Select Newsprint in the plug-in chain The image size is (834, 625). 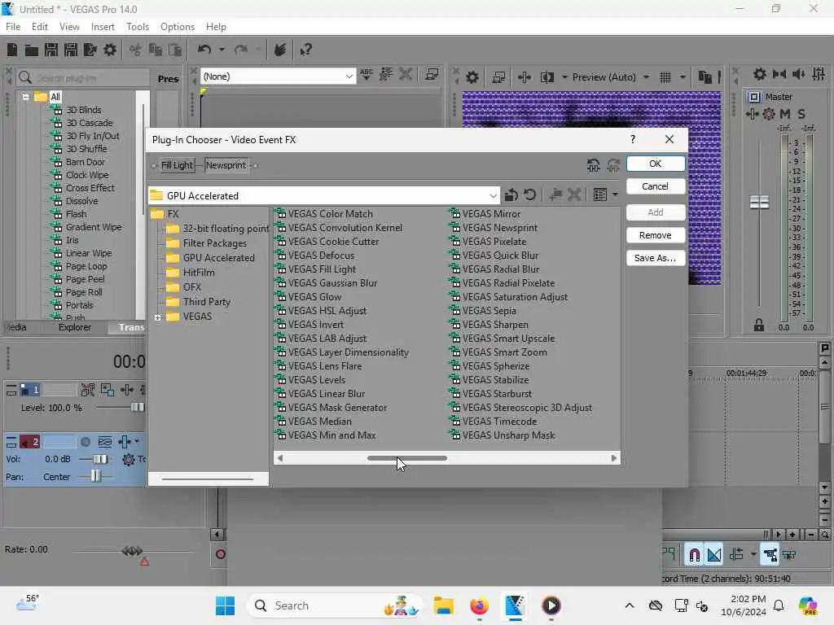click(x=226, y=165)
